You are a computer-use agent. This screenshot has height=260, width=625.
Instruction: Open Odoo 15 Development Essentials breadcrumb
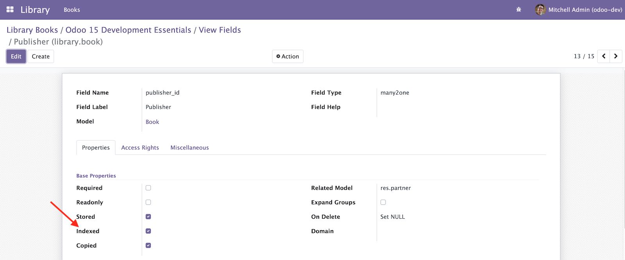click(x=129, y=30)
